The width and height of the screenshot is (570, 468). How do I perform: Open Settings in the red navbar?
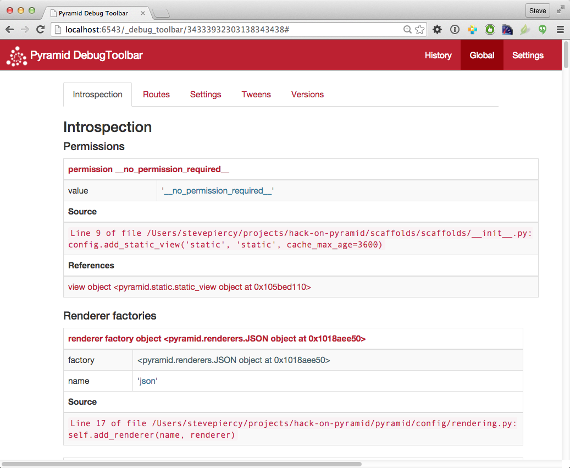[x=528, y=56]
